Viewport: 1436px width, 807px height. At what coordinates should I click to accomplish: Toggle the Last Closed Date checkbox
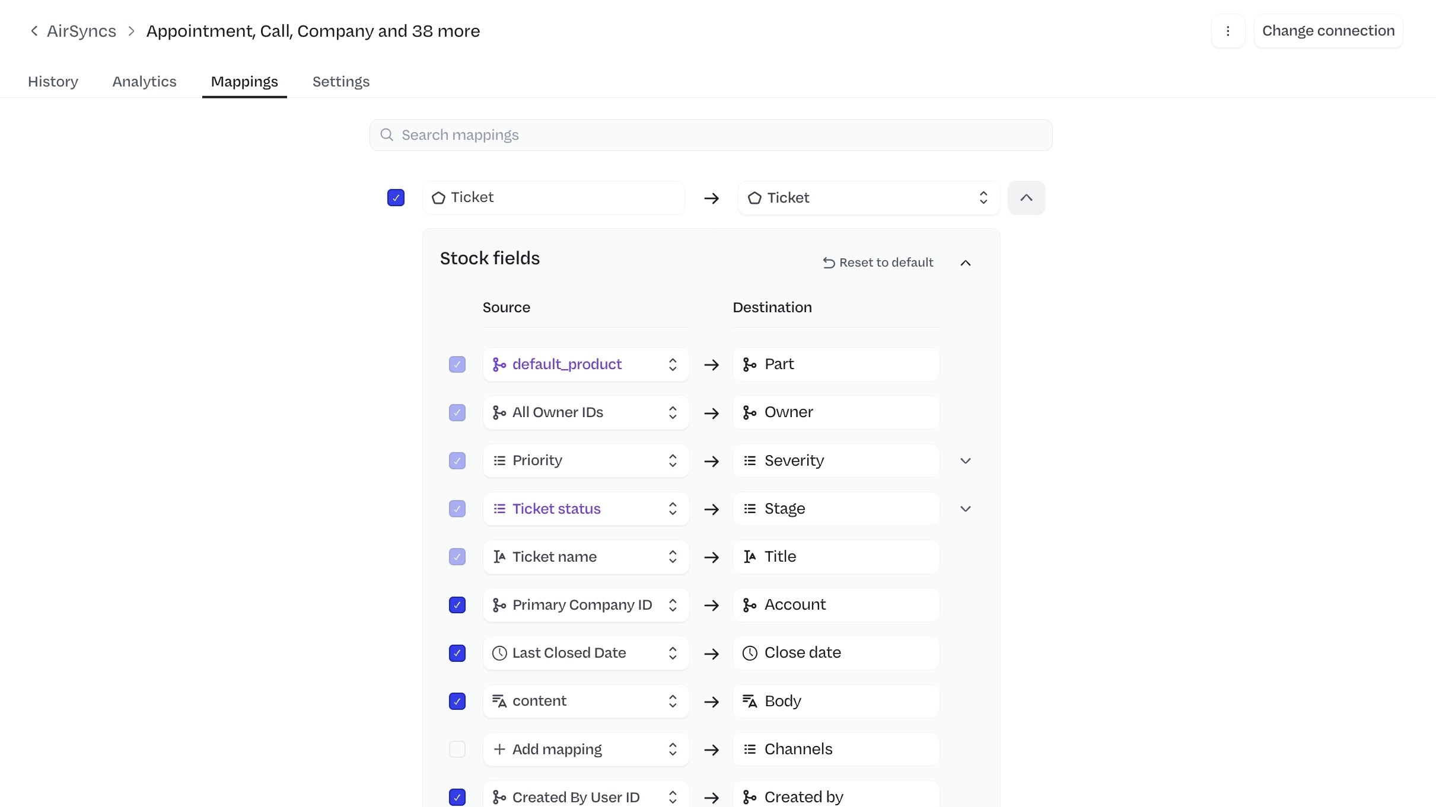[457, 653]
